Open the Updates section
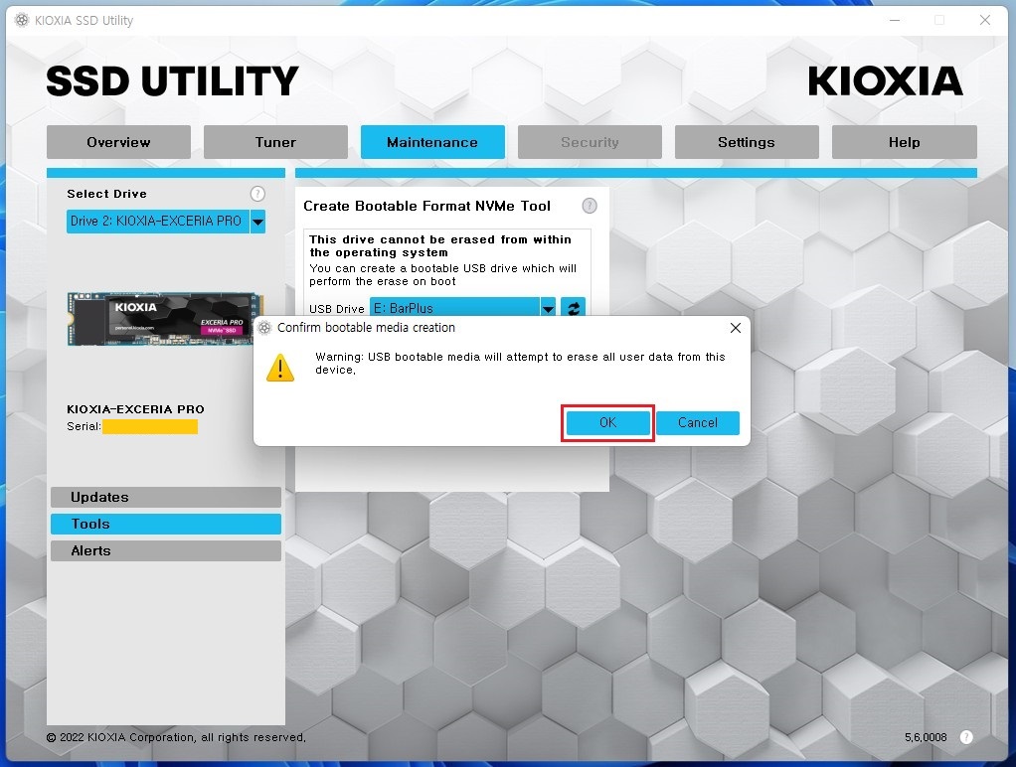The height and width of the screenshot is (767, 1016). click(166, 497)
